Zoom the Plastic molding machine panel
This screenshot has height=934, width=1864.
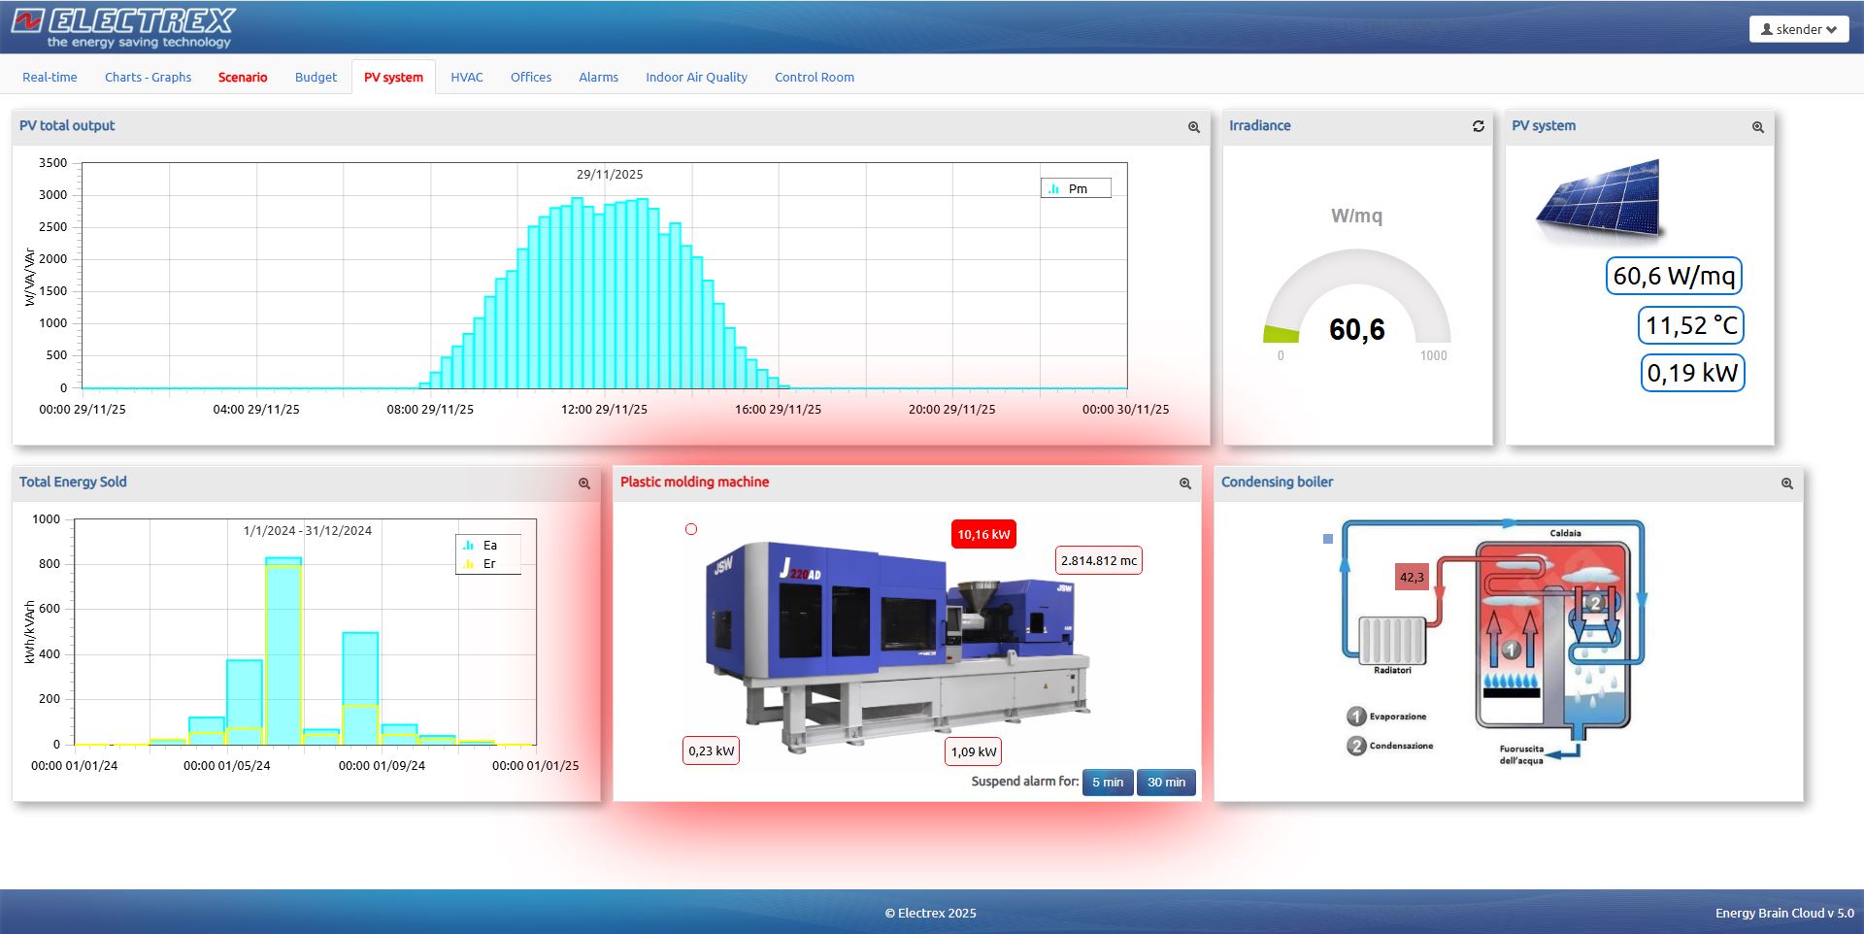1184,484
